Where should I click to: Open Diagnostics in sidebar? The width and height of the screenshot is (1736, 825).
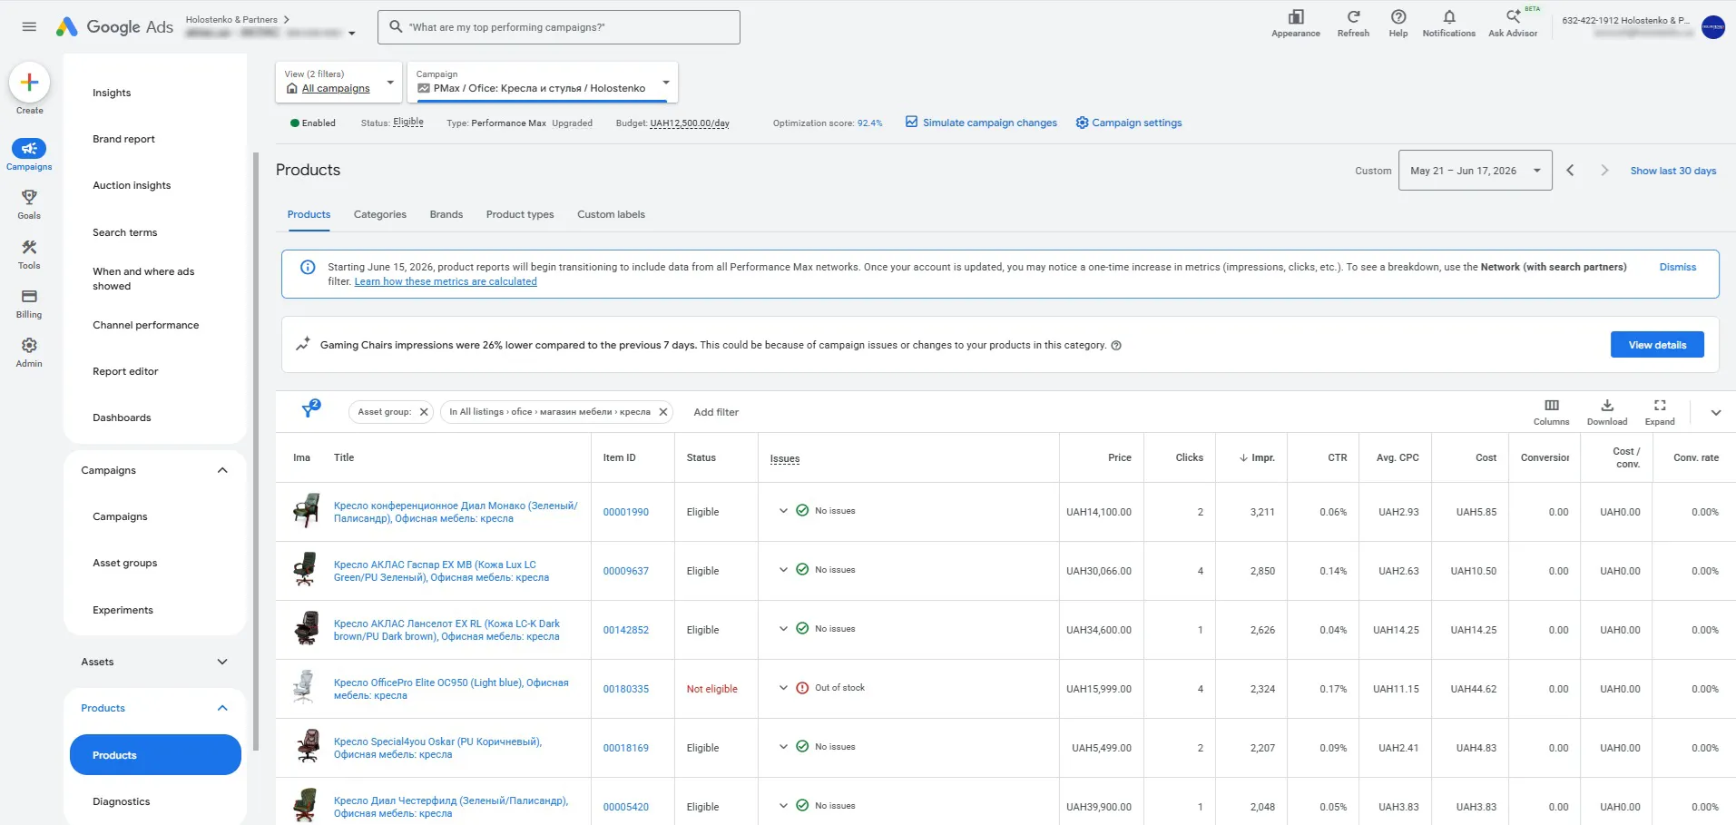click(122, 801)
